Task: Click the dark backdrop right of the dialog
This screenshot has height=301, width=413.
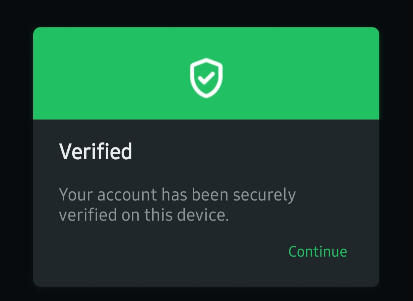Action: pyautogui.click(x=396, y=153)
